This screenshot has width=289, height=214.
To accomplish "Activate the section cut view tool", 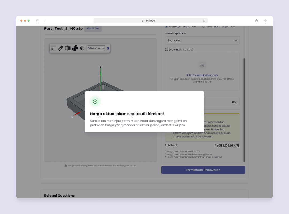I will click(68, 48).
